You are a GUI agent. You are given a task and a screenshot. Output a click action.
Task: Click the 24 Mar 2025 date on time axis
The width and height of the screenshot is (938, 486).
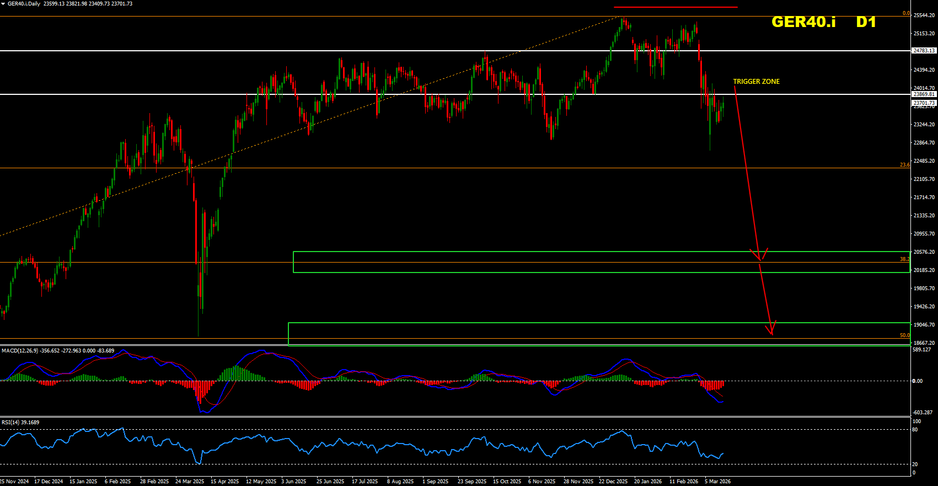[189, 482]
